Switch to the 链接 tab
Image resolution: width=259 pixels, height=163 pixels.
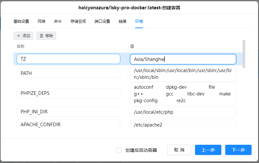click(x=123, y=21)
